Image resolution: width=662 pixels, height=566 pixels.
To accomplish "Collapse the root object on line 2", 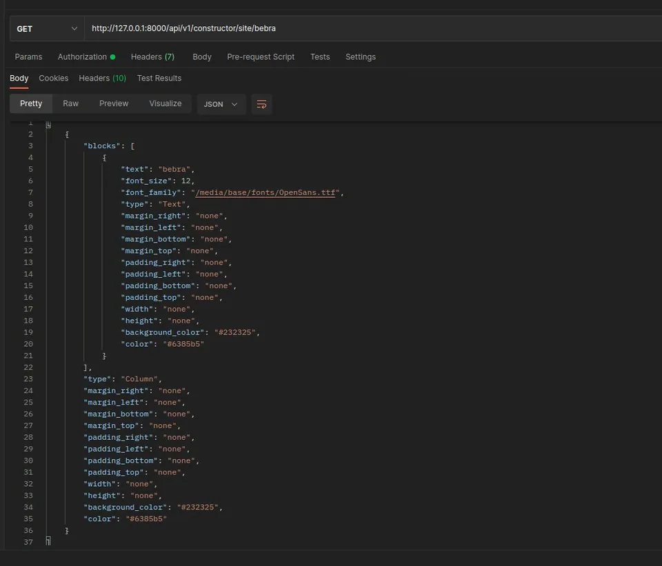I will tap(67, 134).
